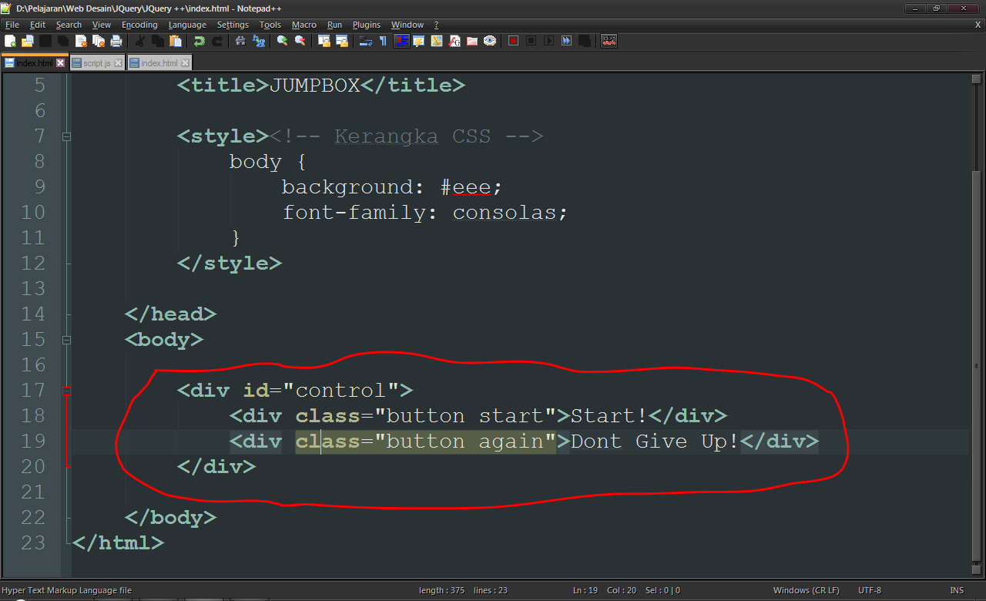Collapse the code fold at line 15
The image size is (986, 601).
67,339
